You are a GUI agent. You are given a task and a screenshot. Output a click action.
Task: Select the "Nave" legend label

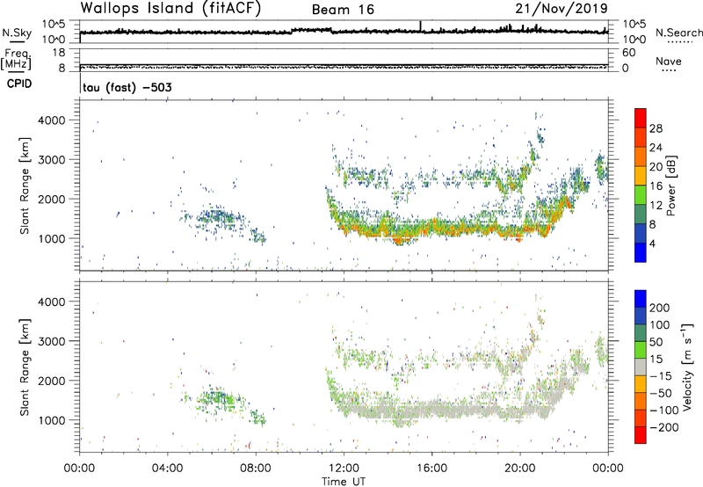(x=669, y=61)
